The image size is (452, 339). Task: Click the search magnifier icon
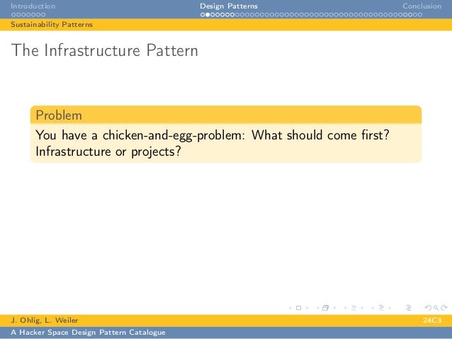[x=436, y=308]
